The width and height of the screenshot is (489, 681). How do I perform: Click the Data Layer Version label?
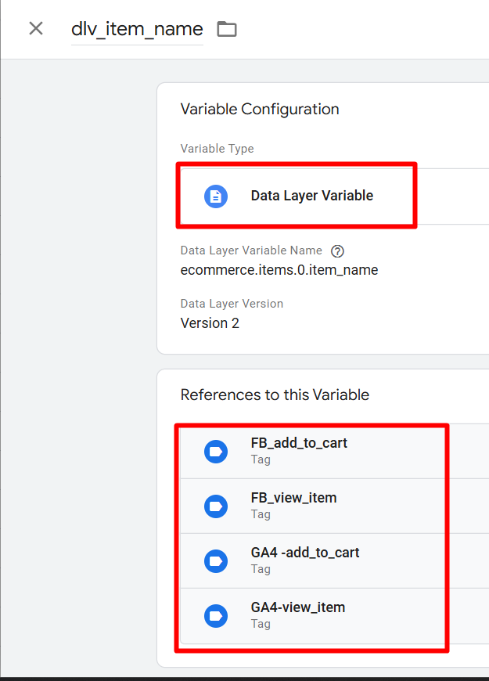point(232,304)
